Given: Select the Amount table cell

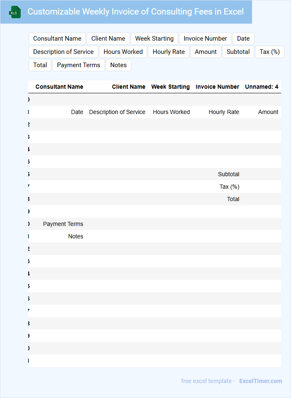Looking at the screenshot, I should [x=268, y=112].
